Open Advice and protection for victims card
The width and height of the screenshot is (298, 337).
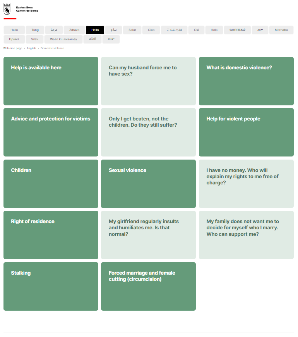point(51,132)
